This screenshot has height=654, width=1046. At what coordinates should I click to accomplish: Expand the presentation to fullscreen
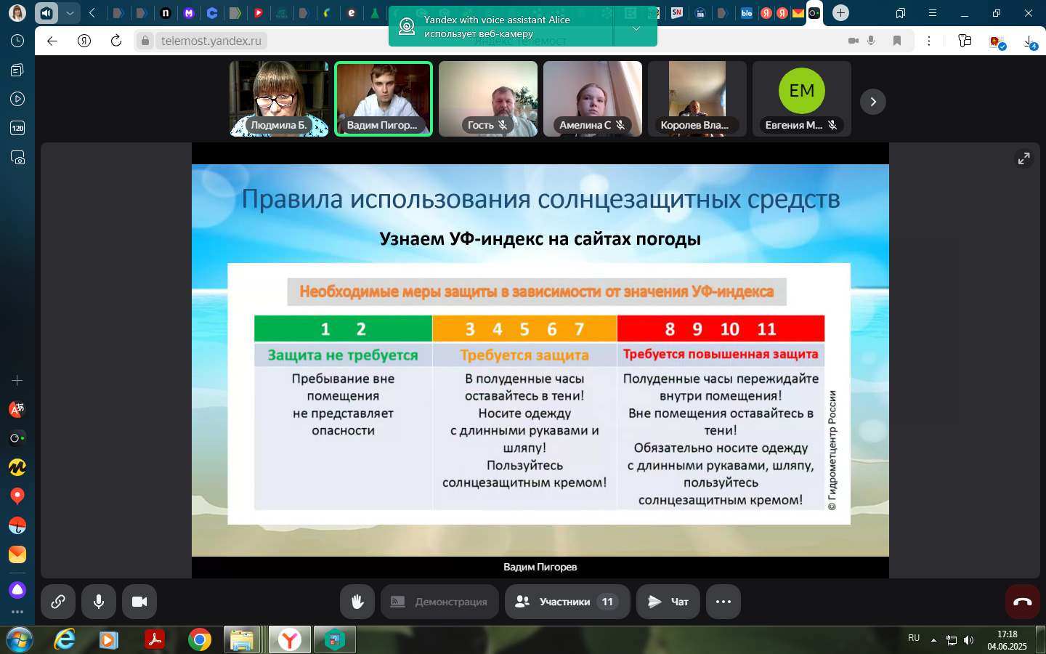(x=1023, y=158)
